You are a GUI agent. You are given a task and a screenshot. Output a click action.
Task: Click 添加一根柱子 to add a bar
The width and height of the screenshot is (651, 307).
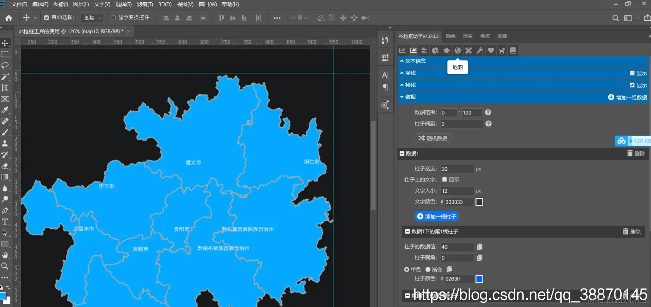click(x=437, y=216)
